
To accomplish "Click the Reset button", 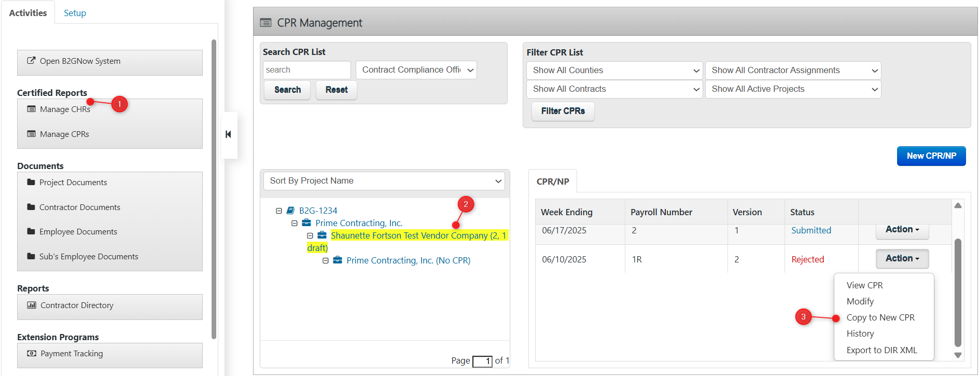I will click(337, 90).
